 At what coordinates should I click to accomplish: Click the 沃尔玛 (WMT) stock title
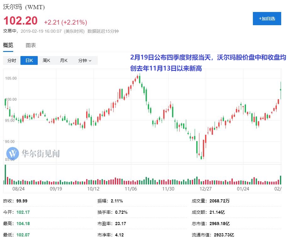24,7
